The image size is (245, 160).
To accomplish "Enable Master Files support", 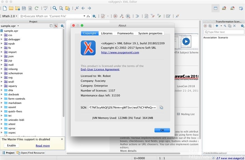I will click(x=11, y=146).
